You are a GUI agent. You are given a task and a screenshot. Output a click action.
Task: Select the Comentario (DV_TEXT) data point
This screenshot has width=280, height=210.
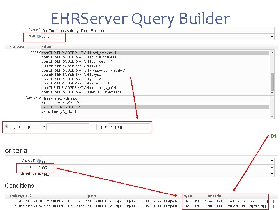pyautogui.click(x=155, y=112)
